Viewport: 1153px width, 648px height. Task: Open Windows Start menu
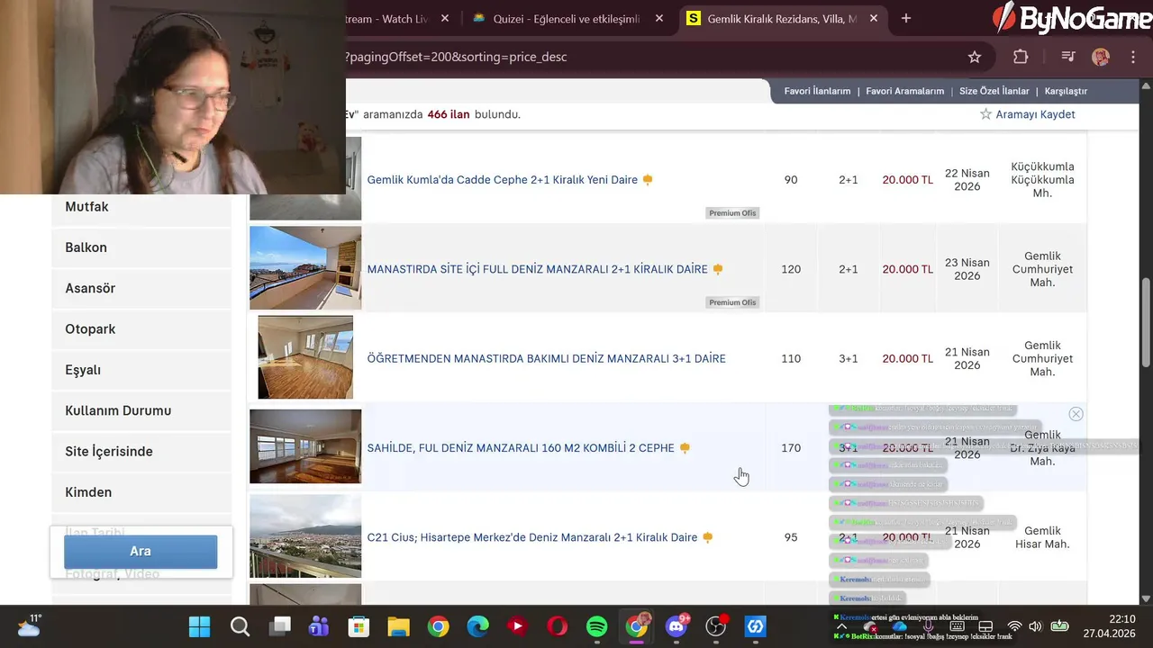pos(200,626)
